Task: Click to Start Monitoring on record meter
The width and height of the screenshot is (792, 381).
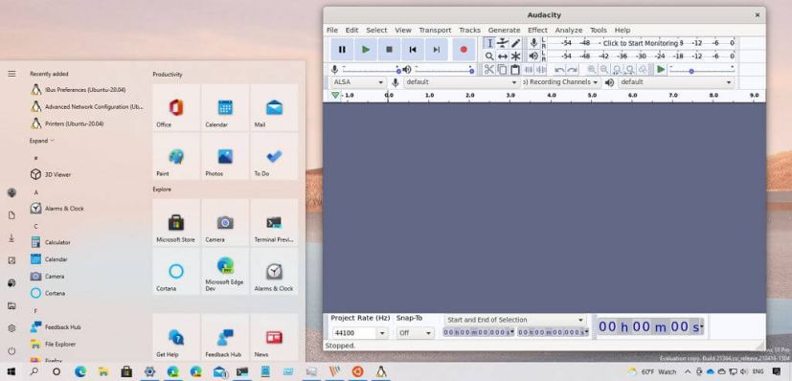Action: (641, 43)
